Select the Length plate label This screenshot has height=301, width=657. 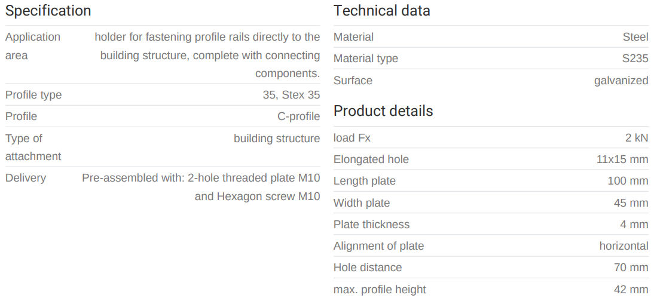click(365, 181)
